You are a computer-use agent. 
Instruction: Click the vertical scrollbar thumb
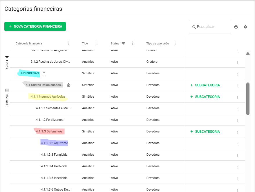(248, 99)
